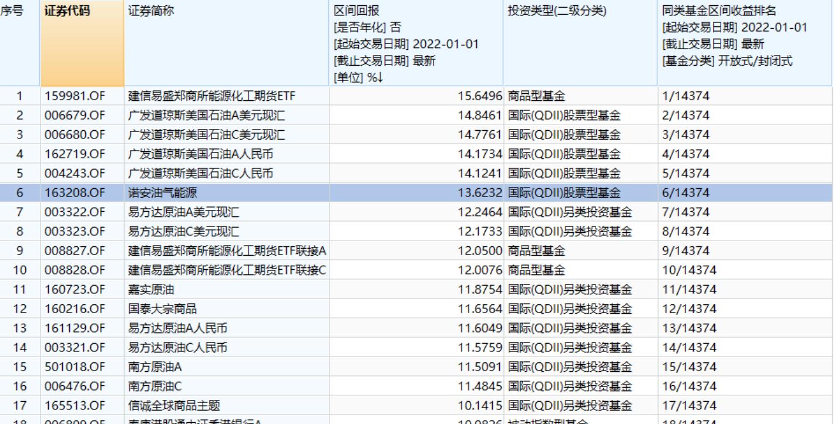Click fund name 易方达原油C美元现汇

[184, 232]
